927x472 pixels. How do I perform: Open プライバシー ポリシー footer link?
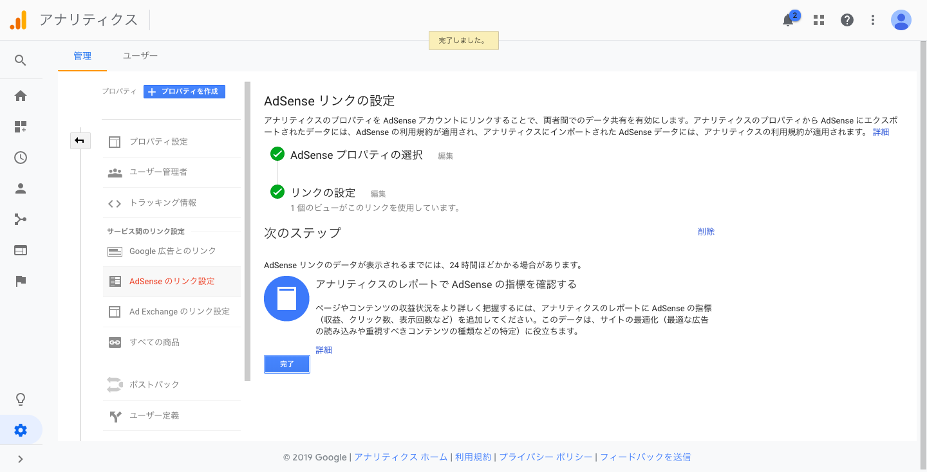[546, 457]
